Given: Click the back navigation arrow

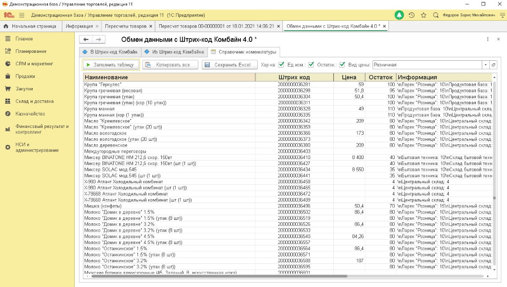Looking at the screenshot, I should pyautogui.click(x=86, y=40).
